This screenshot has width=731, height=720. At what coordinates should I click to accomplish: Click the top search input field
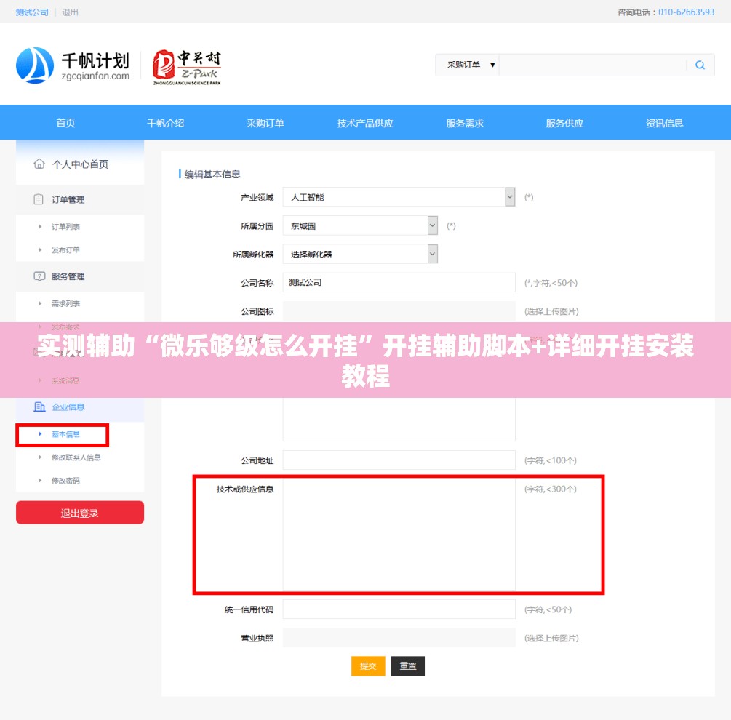tap(593, 65)
